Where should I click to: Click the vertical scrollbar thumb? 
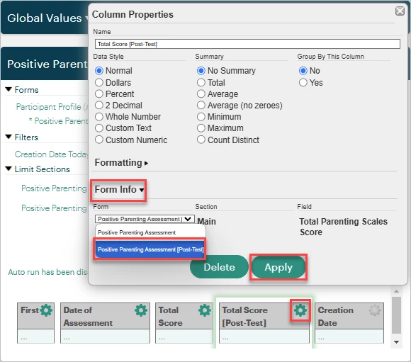click(396, 315)
